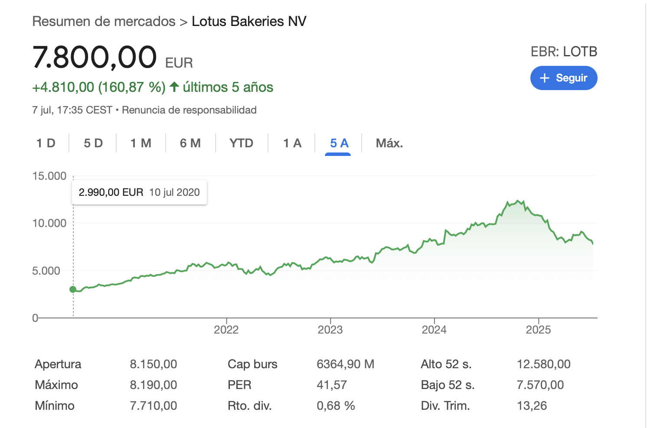The width and height of the screenshot is (647, 428).
Task: Click the Alto 52 s. label
Action: (x=446, y=364)
